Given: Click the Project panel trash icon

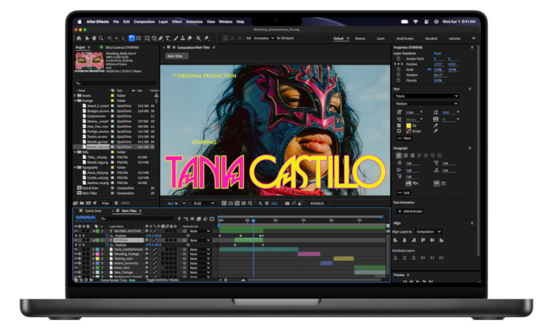Looking at the screenshot, I should [116, 203].
